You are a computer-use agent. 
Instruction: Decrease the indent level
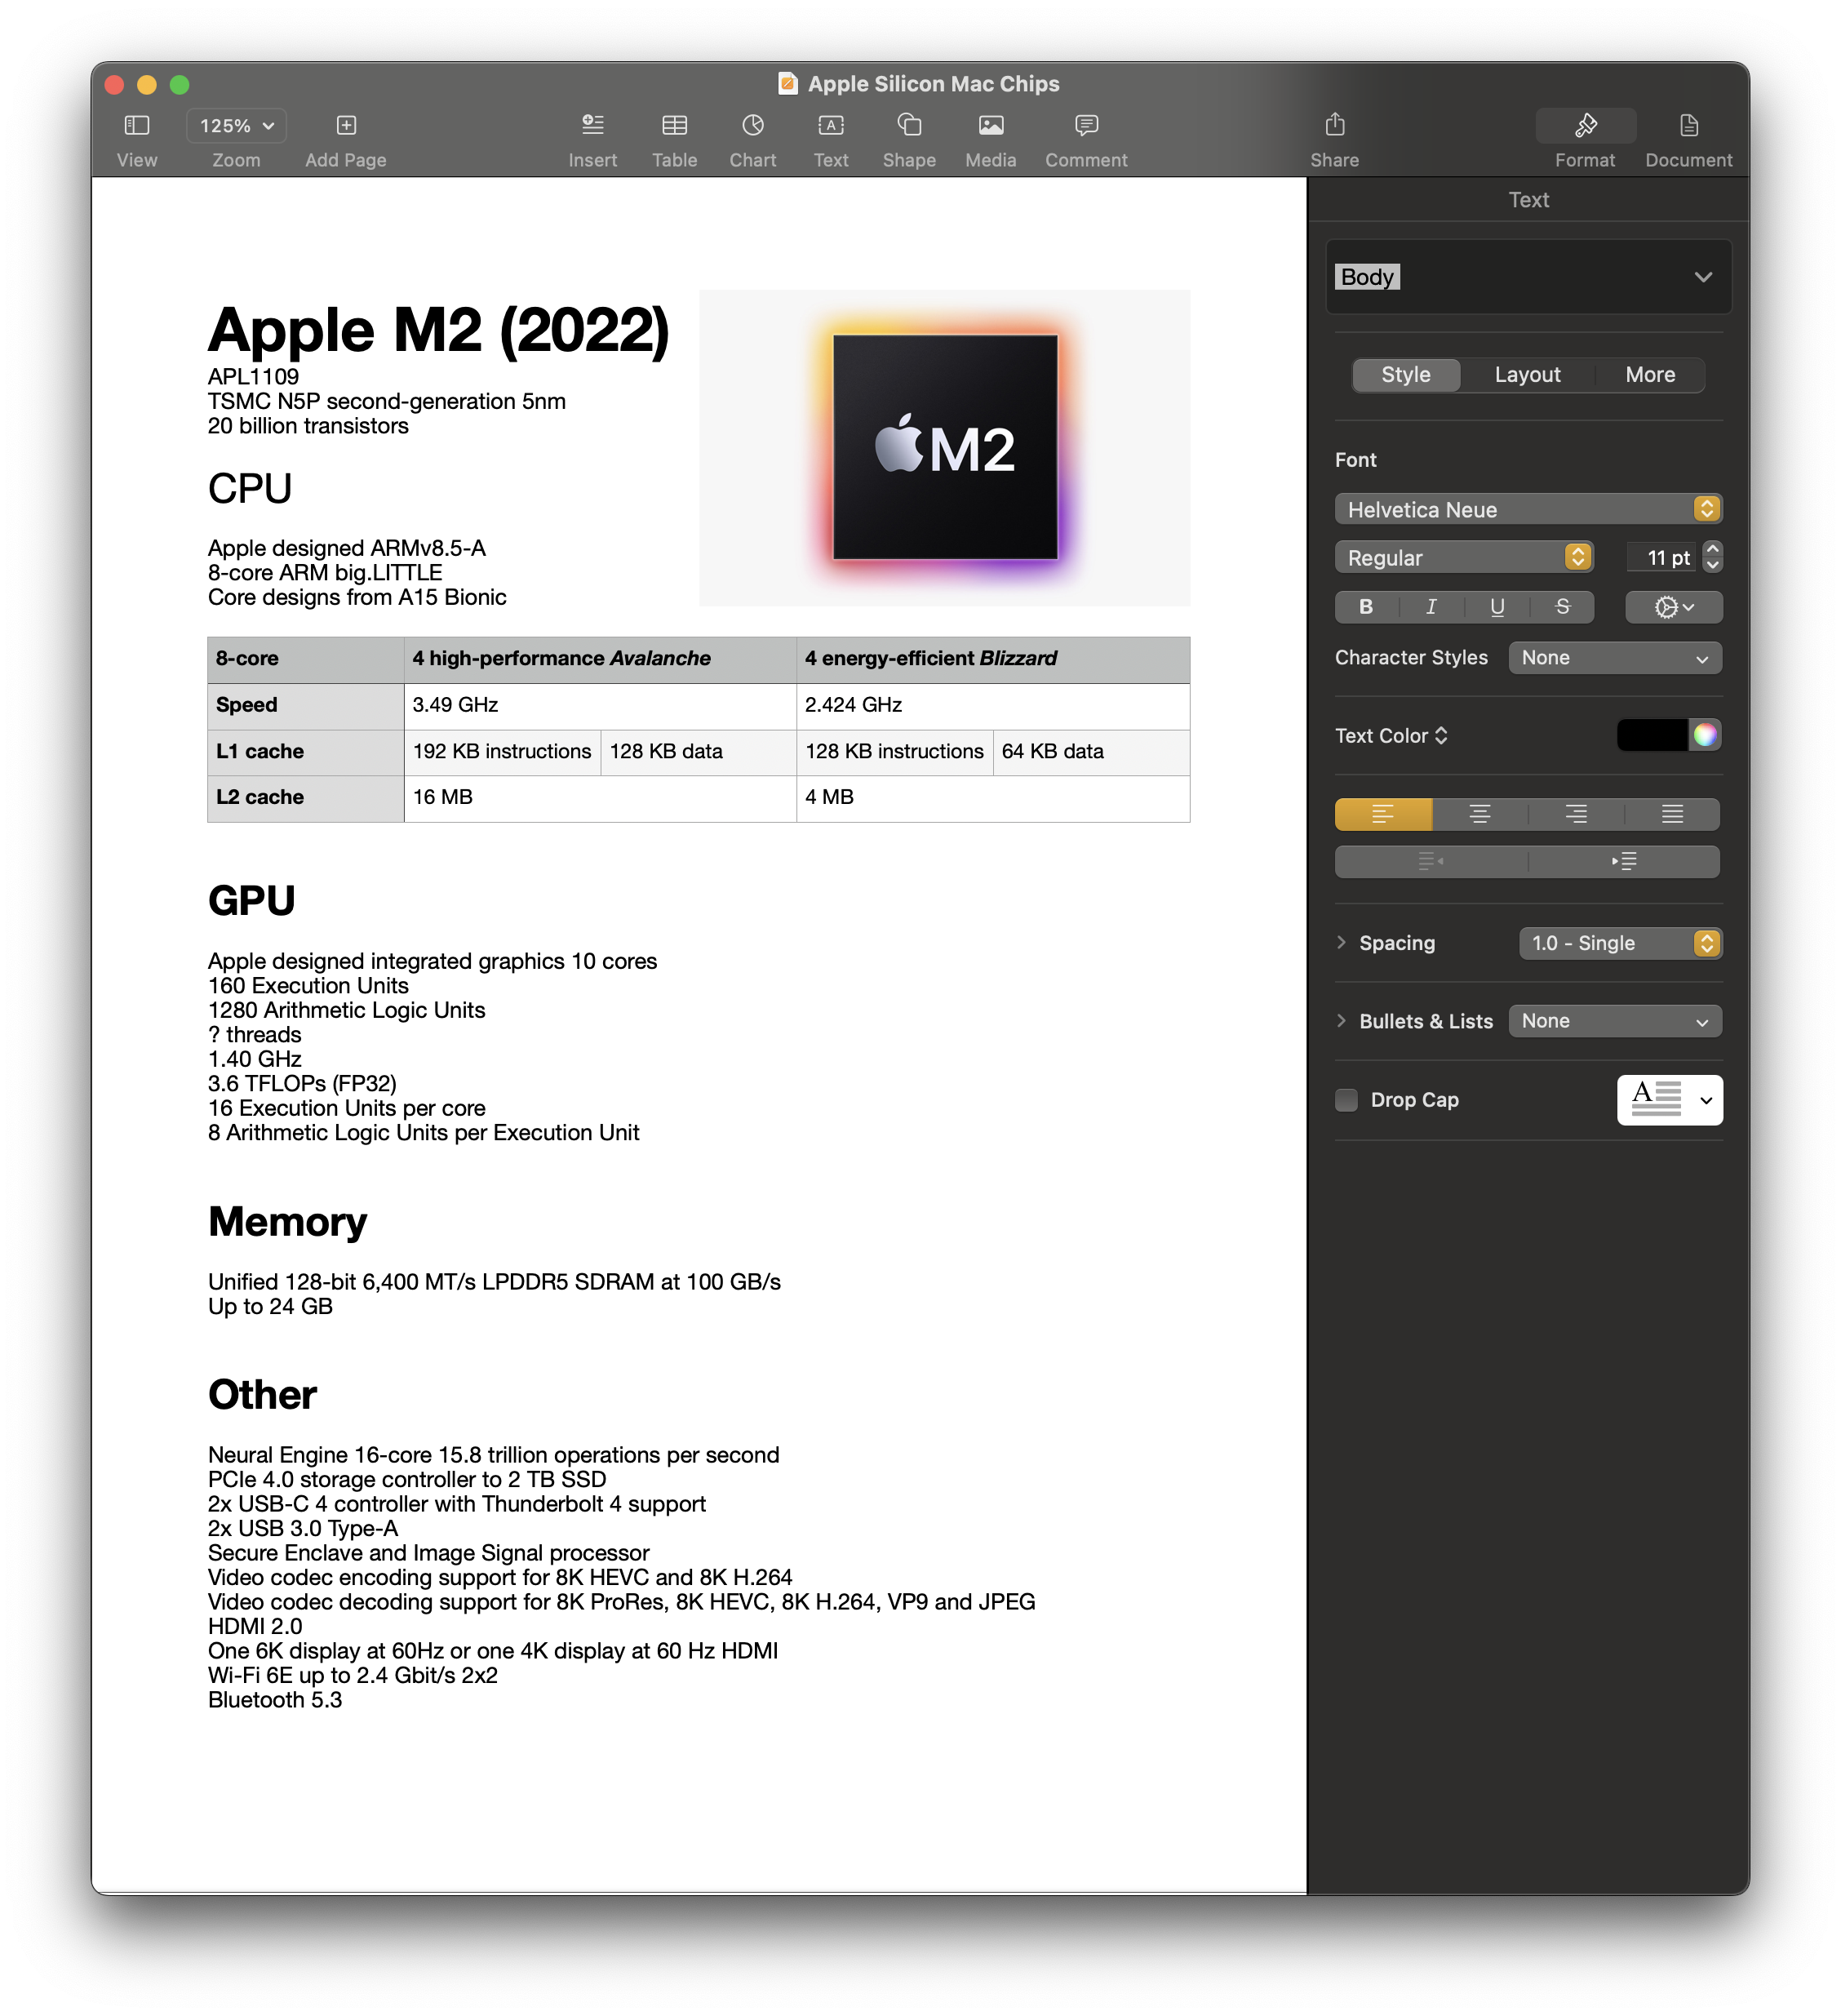(1430, 861)
